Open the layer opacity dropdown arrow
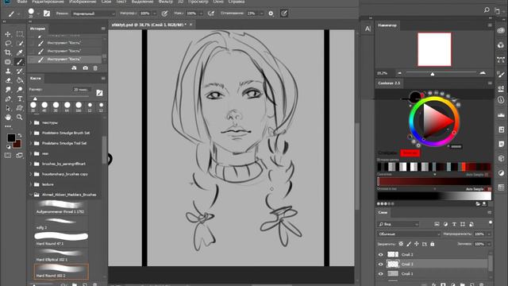This screenshot has width=508, height=286. [x=489, y=234]
